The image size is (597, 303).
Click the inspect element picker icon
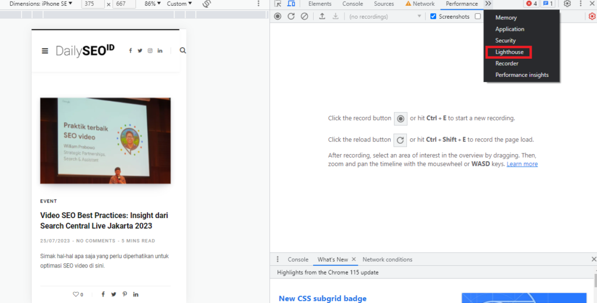[x=278, y=4]
